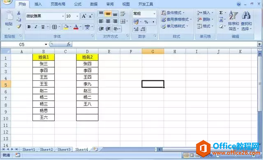Open Sort and Filter (排序和筛选)
263x160 pixels.
(x=233, y=21)
